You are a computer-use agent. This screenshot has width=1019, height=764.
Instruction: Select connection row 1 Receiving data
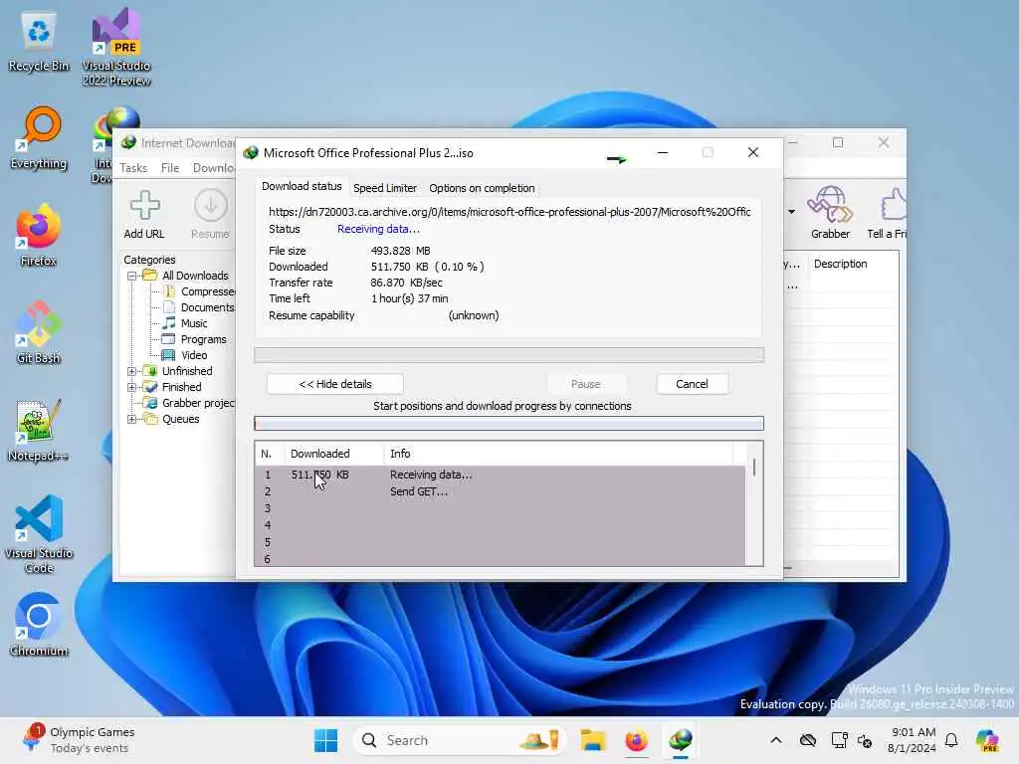pos(501,475)
